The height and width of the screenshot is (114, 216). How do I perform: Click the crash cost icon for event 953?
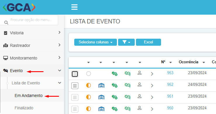pos(115,74)
